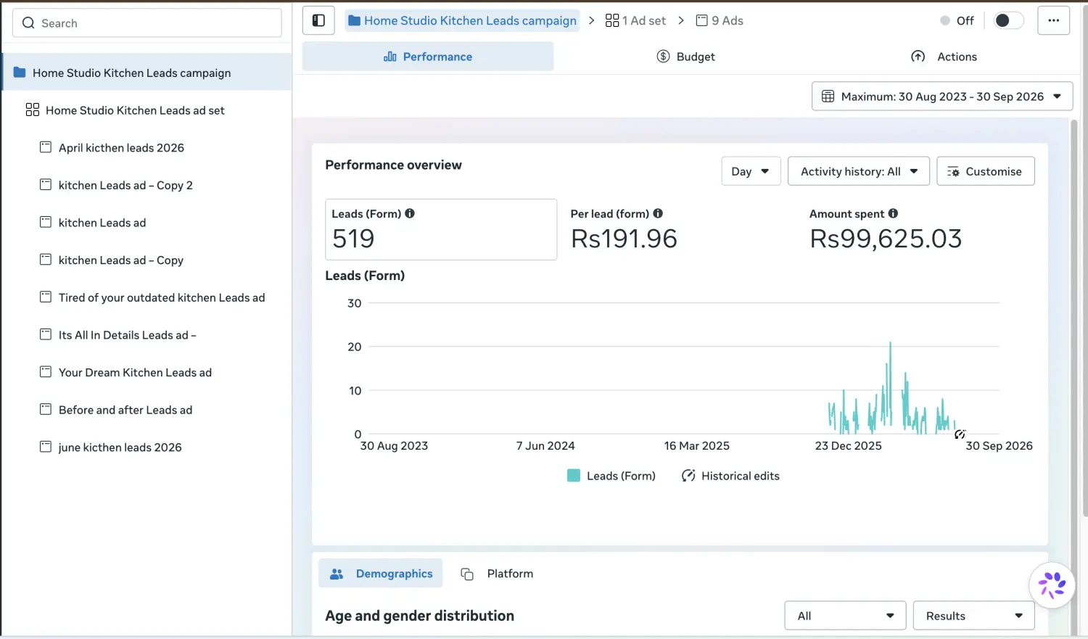Click ad icon beside Before and after Leads ad
The image size is (1088, 639).
[45, 409]
